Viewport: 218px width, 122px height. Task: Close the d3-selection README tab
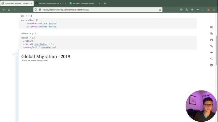coord(65,3)
